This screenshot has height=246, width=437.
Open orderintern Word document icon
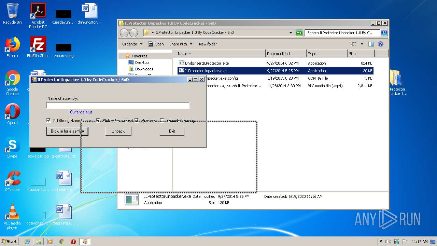coord(64,181)
